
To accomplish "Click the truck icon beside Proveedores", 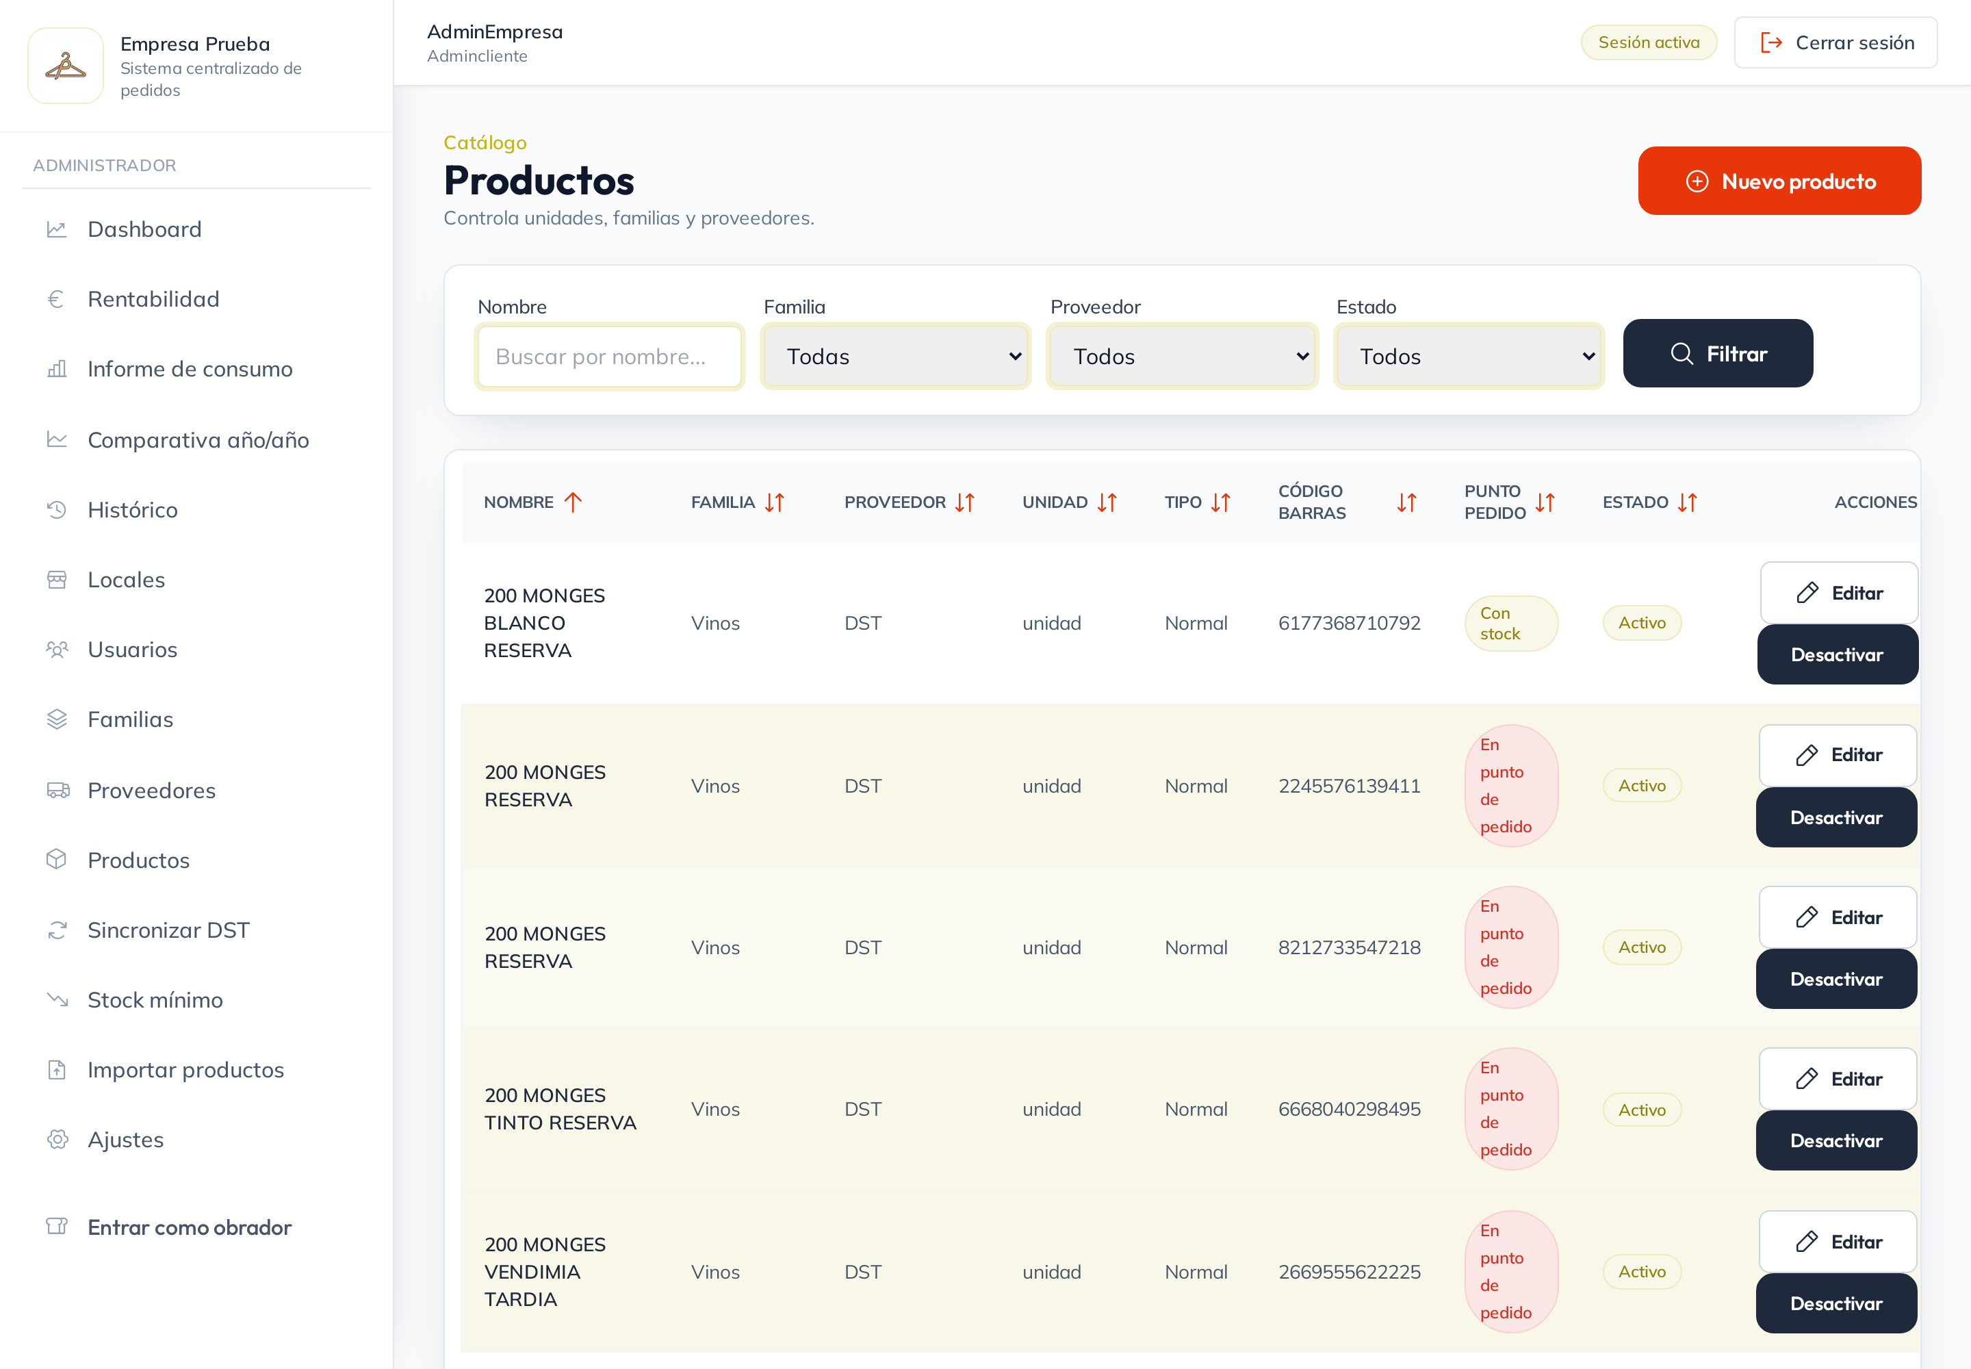I will (57, 790).
